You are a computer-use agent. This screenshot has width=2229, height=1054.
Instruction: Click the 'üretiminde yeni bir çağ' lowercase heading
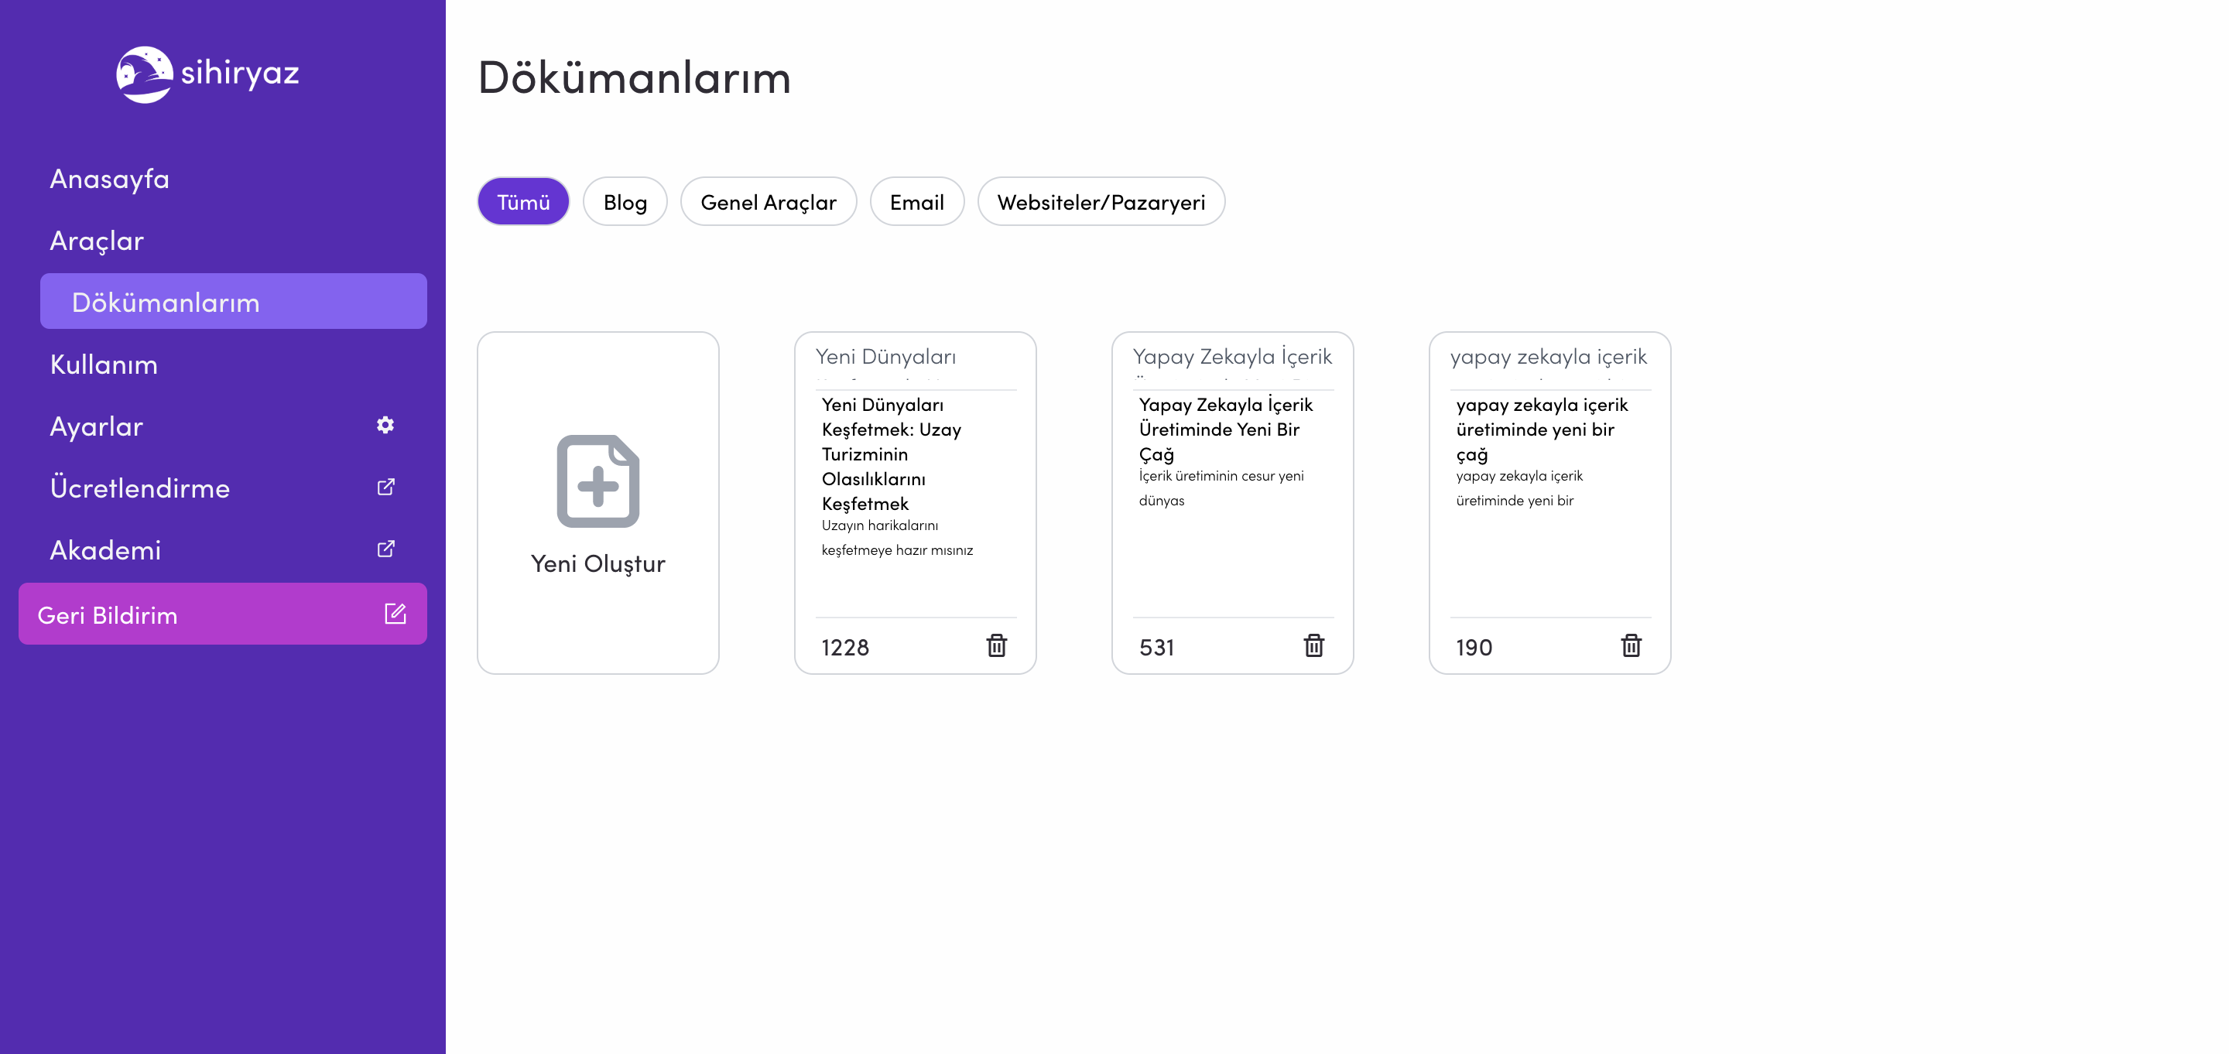(1542, 429)
